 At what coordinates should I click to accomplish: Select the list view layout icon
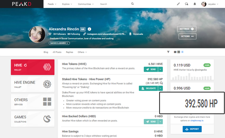pyautogui.click(x=175, y=52)
